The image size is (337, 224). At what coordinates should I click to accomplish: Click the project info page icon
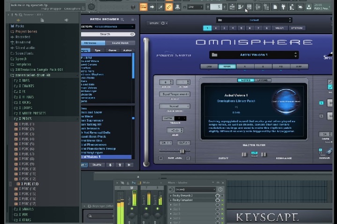click(275, 7)
